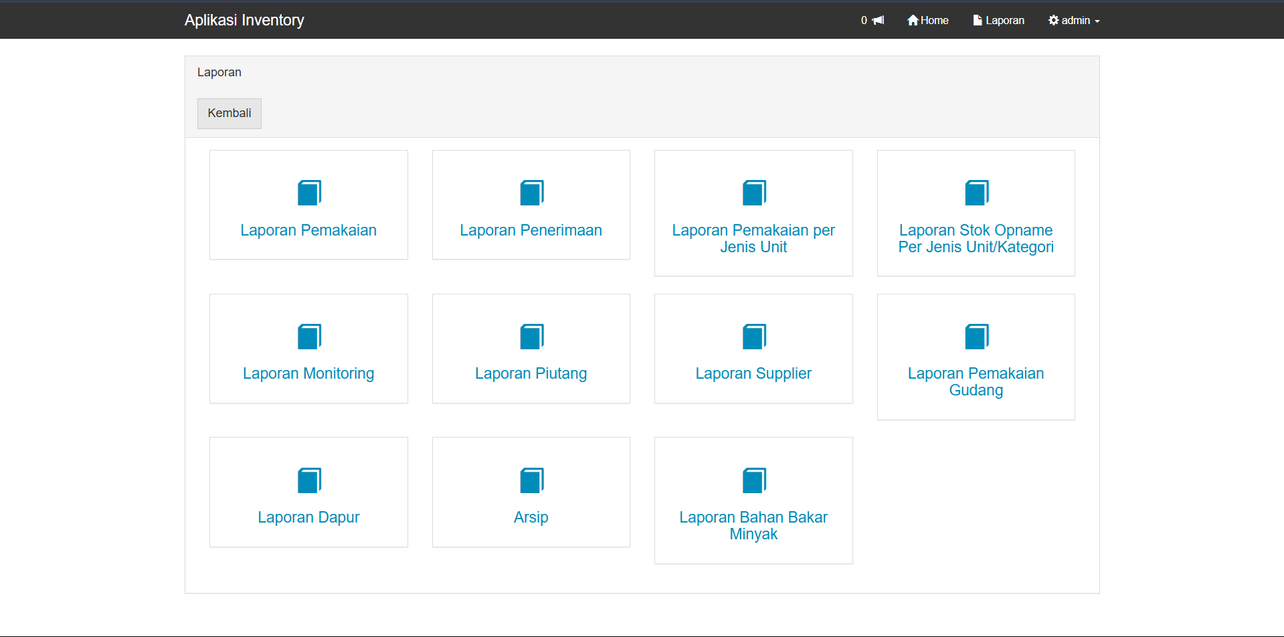Viewport: 1284px width, 637px height.
Task: Select the Laporan Pemakaian Gudang link
Action: 976,381
